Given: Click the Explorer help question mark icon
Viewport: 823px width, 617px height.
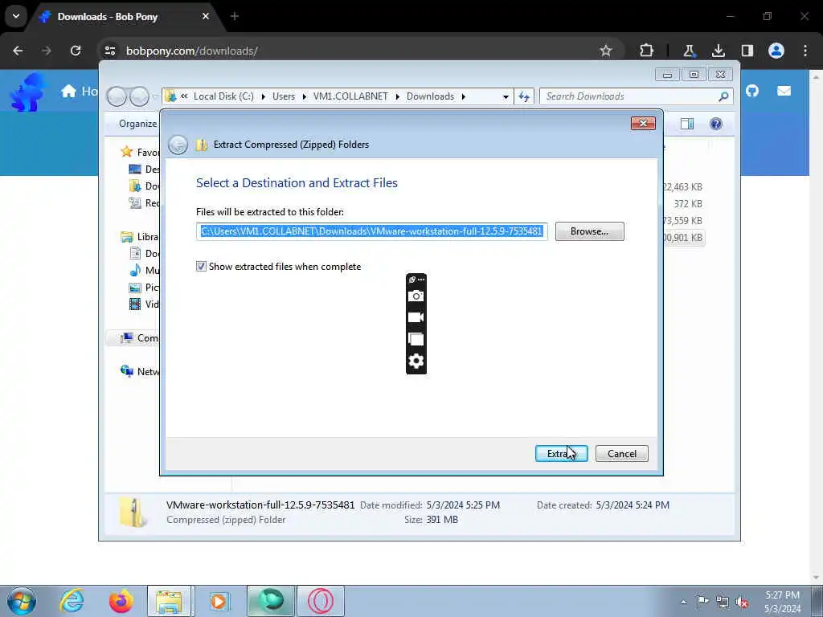Looking at the screenshot, I should [715, 124].
